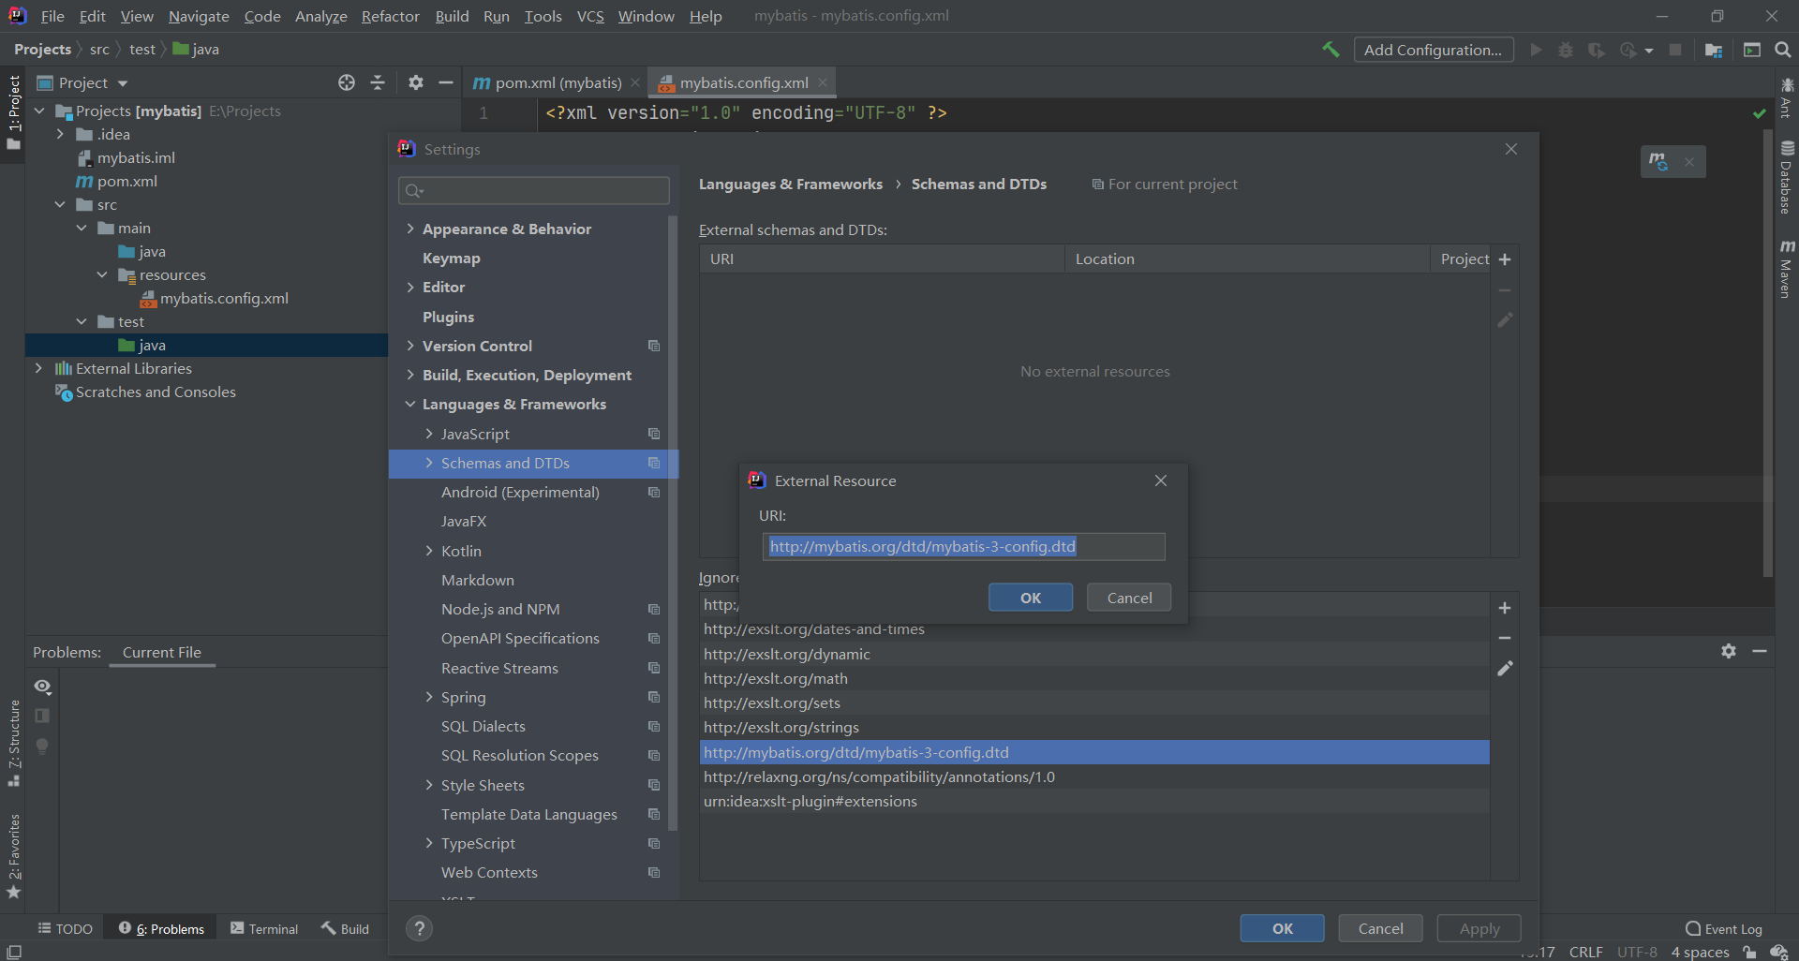The height and width of the screenshot is (961, 1799).
Task: Open the TODO tool tab
Action: click(x=66, y=928)
